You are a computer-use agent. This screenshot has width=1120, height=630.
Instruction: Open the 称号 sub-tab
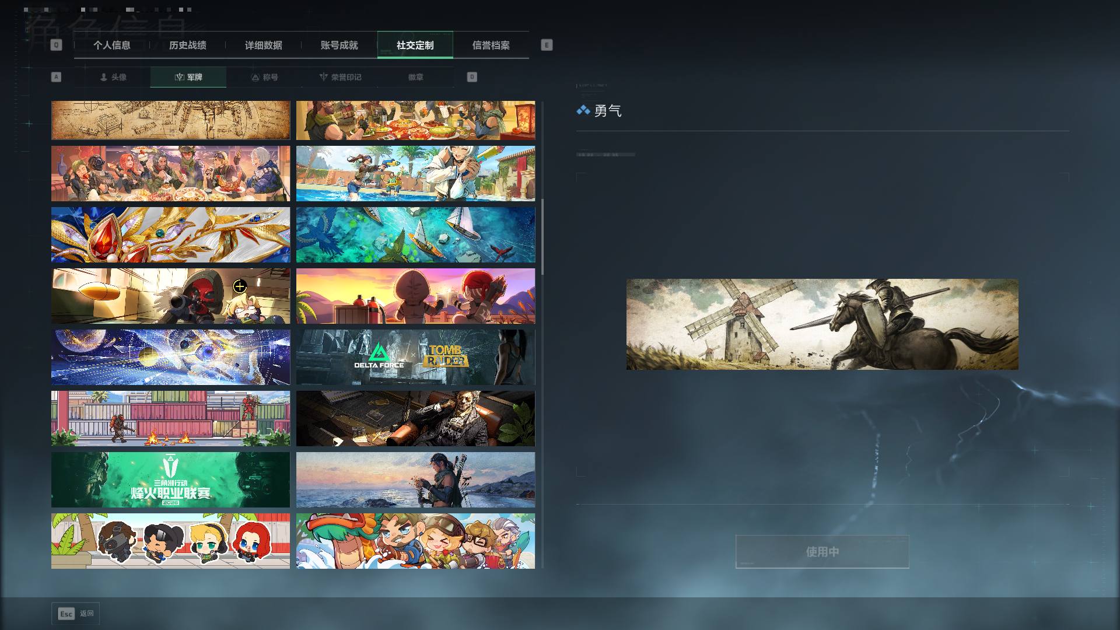[x=264, y=77]
